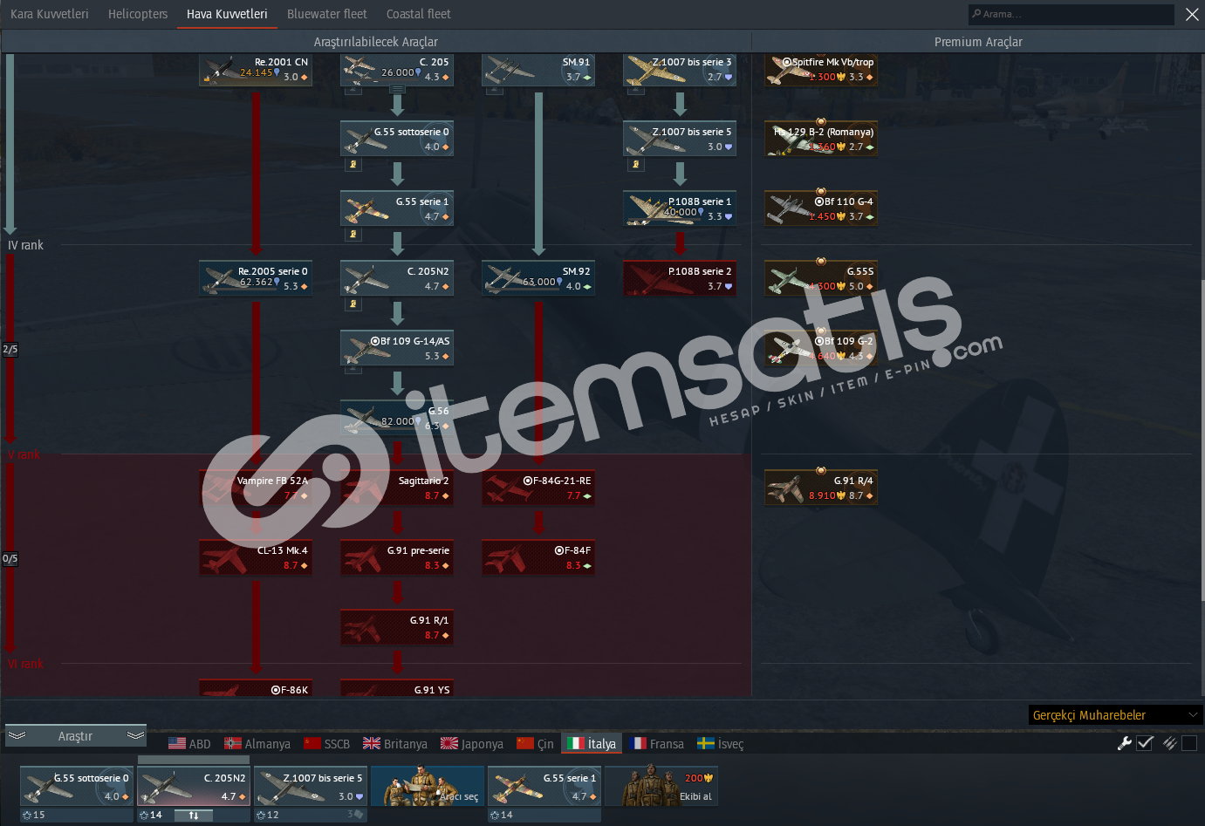Click the Araştır research button
This screenshot has width=1205, height=826.
pos(76,736)
